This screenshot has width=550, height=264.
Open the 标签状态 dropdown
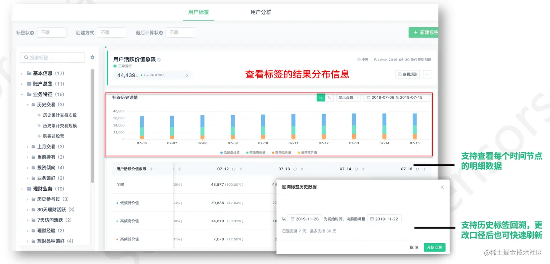(52, 32)
